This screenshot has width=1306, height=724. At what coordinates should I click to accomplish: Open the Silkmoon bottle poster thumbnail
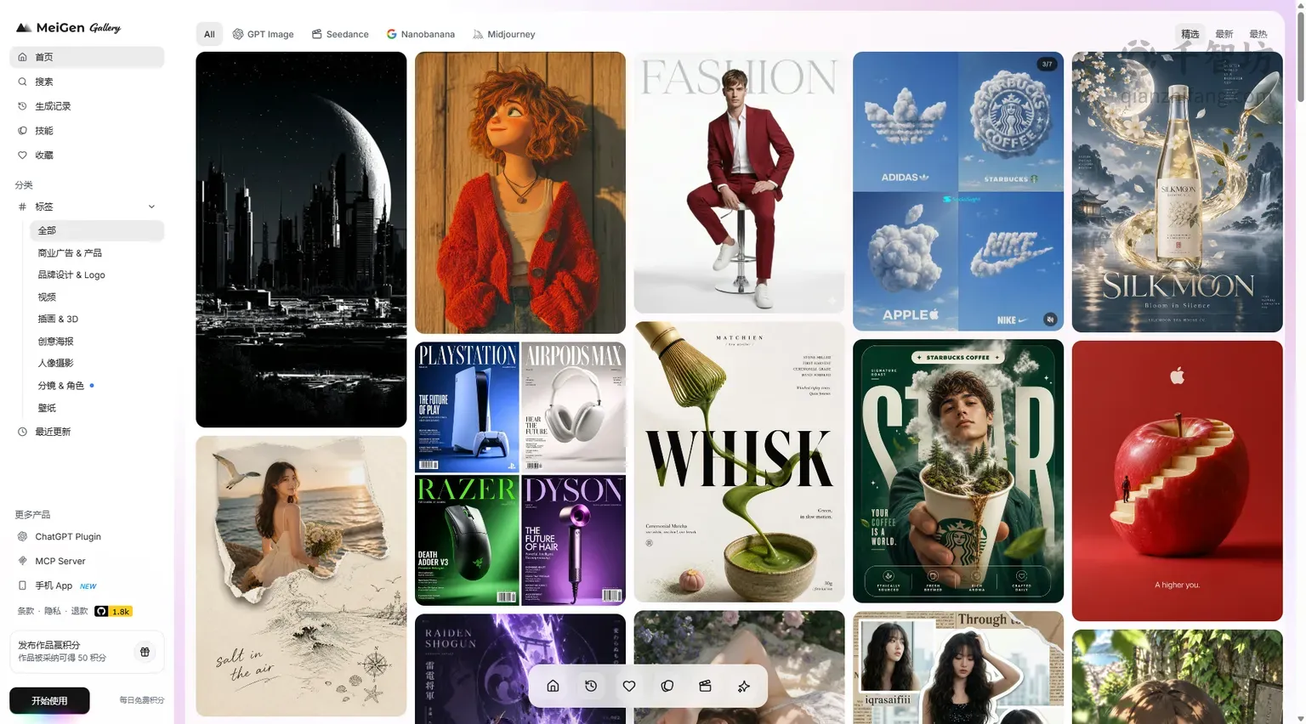point(1177,192)
